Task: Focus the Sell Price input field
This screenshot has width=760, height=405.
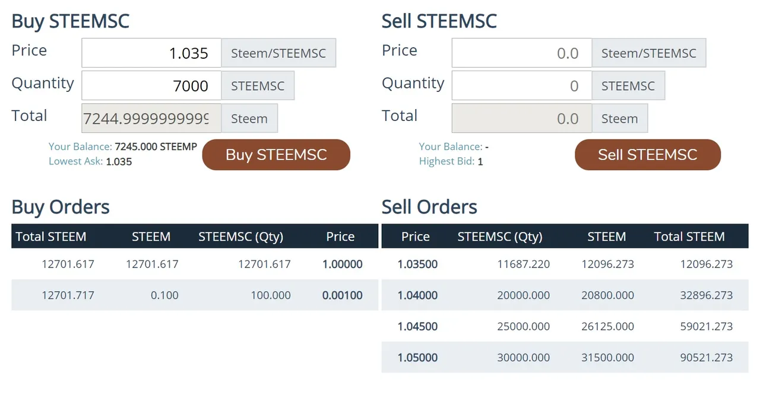Action: (521, 53)
